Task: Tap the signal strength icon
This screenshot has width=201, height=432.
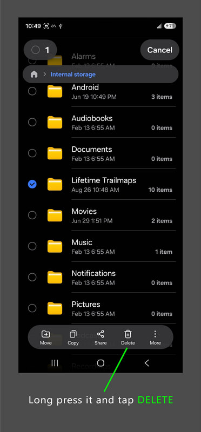Action: coord(159,26)
